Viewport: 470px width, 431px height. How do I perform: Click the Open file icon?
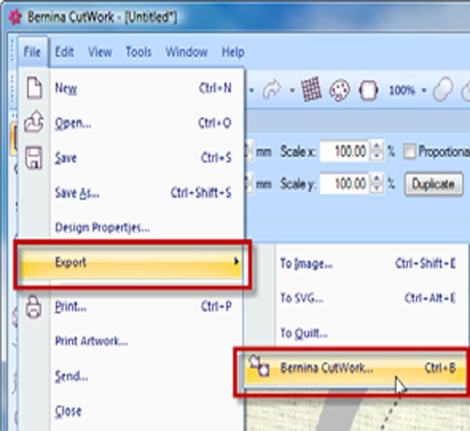34,121
